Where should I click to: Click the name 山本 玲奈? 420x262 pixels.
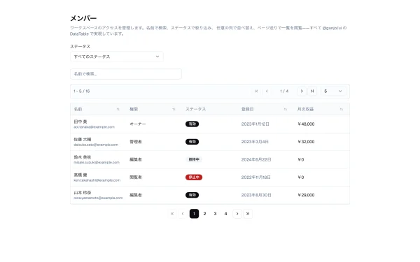pyautogui.click(x=83, y=193)
